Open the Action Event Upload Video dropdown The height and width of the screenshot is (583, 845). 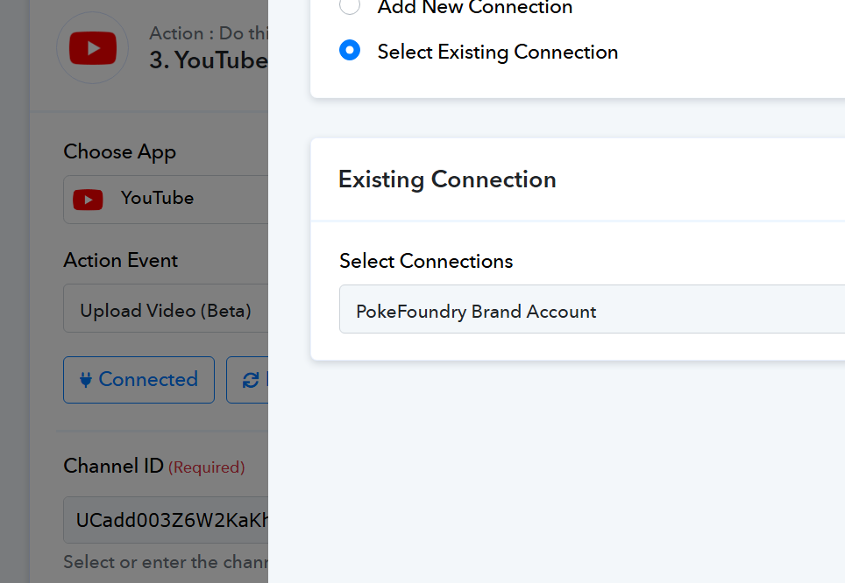pyautogui.click(x=166, y=308)
